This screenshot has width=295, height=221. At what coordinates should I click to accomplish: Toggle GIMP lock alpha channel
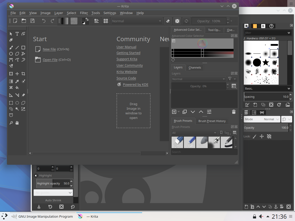pos(269,136)
